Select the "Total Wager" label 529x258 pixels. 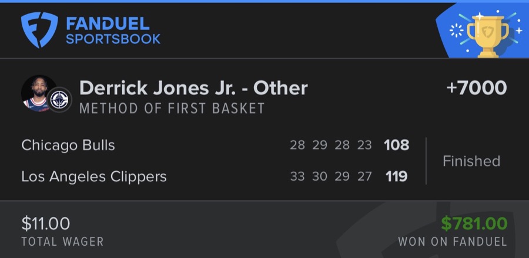[x=62, y=241]
